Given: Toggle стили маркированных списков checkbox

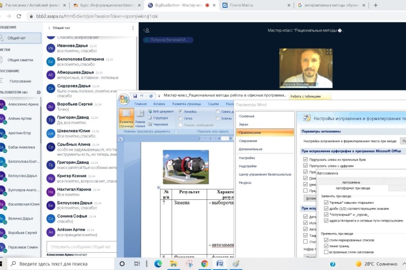Looking at the screenshot, I should tap(326, 240).
